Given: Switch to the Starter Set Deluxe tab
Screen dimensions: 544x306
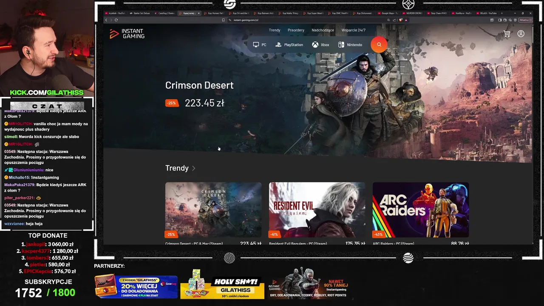Looking at the screenshot, I should click(x=140, y=13).
